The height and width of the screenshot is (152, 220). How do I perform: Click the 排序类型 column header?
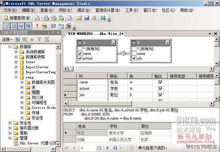pos(182,76)
